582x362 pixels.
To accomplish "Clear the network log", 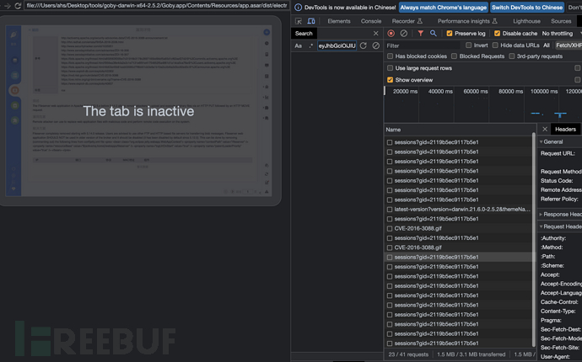I will coord(404,34).
